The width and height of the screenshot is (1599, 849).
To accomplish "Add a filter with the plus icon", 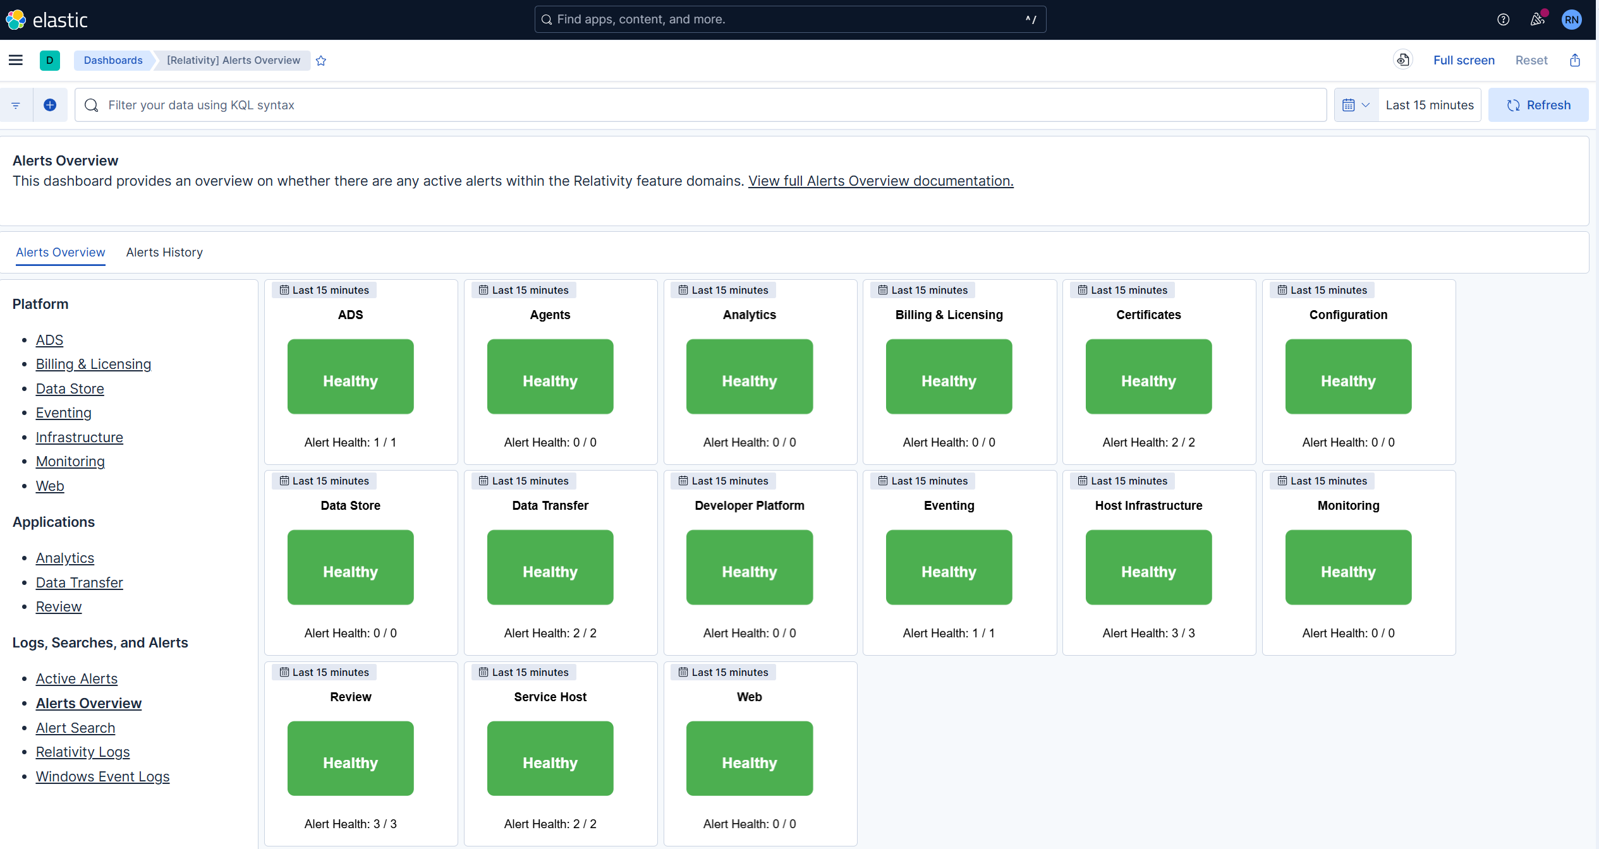I will [50, 105].
